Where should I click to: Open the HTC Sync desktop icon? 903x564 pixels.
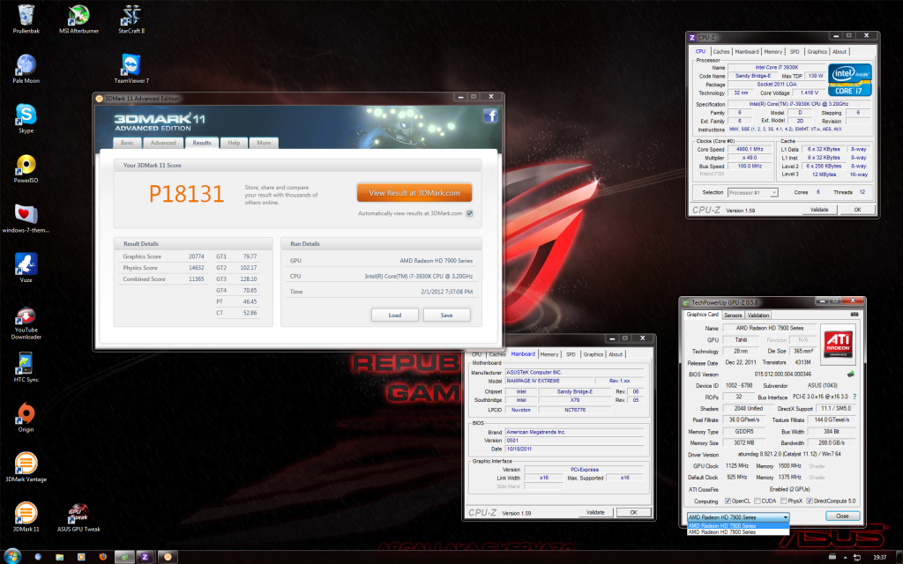[x=26, y=367]
